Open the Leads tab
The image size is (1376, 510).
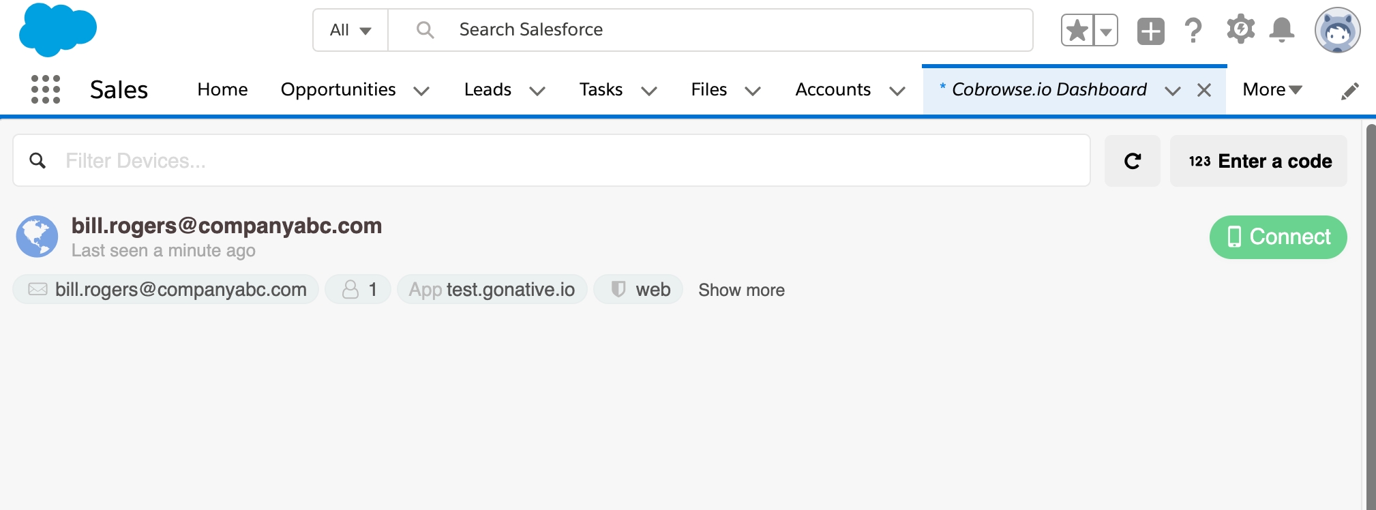[488, 89]
